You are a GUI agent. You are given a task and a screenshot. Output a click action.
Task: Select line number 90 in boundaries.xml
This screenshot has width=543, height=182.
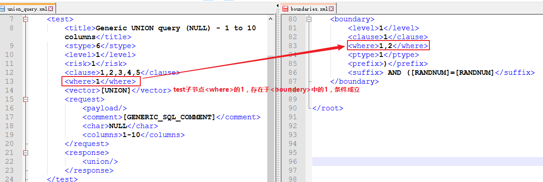point(292,108)
